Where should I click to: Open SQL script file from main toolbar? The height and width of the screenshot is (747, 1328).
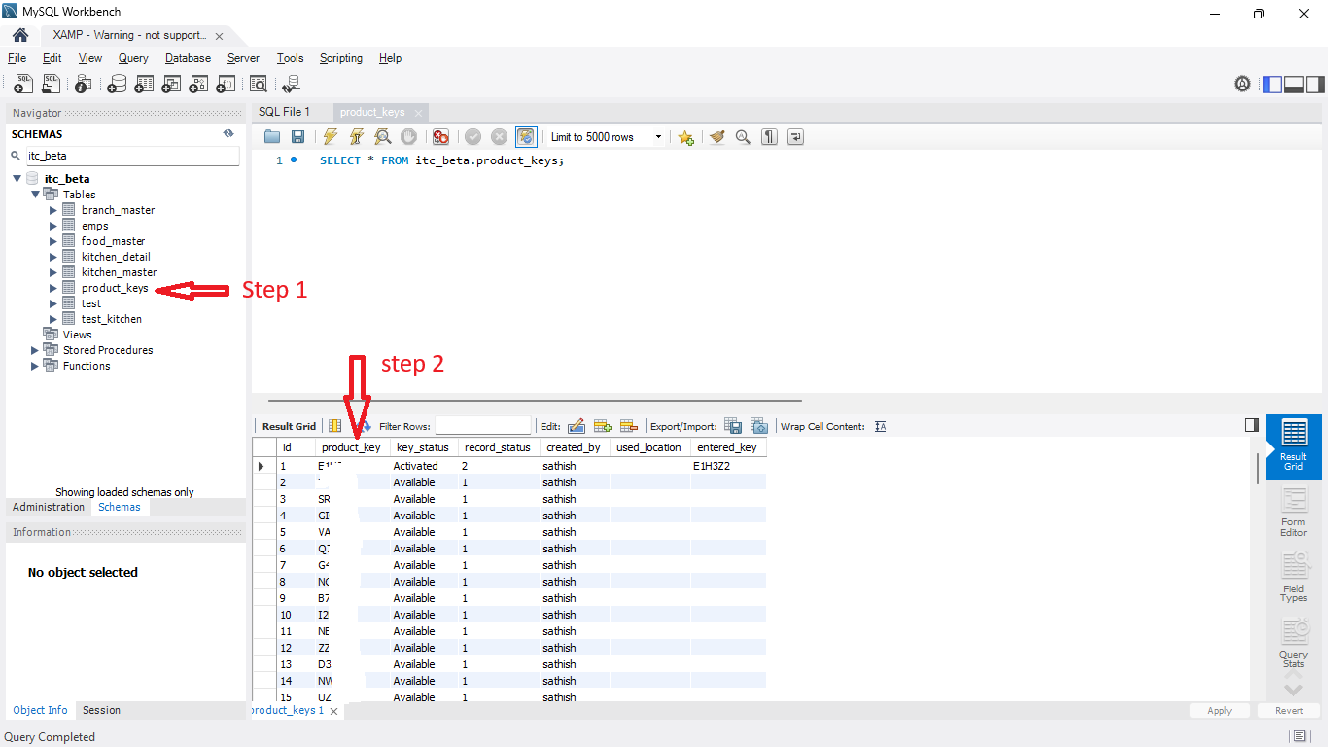point(52,84)
